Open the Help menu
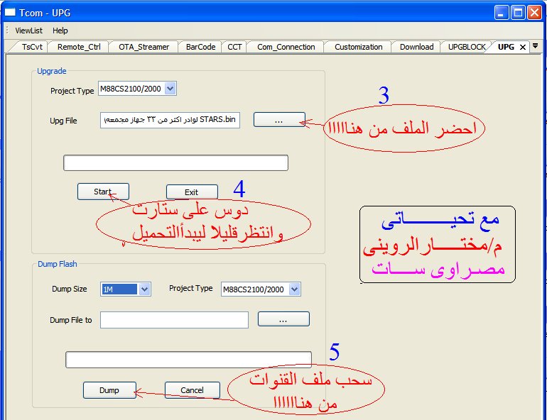Screen dimensions: 547x420 click(60, 31)
